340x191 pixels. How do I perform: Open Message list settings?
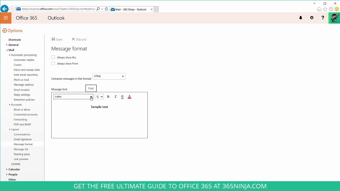[21, 149]
